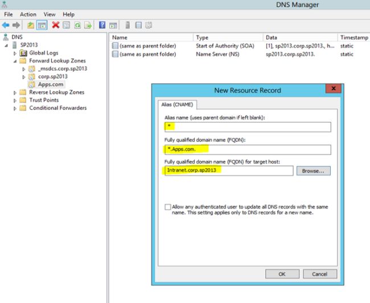370x303 pixels.
Task: Click the NS record's page icon
Action: (x=115, y=54)
